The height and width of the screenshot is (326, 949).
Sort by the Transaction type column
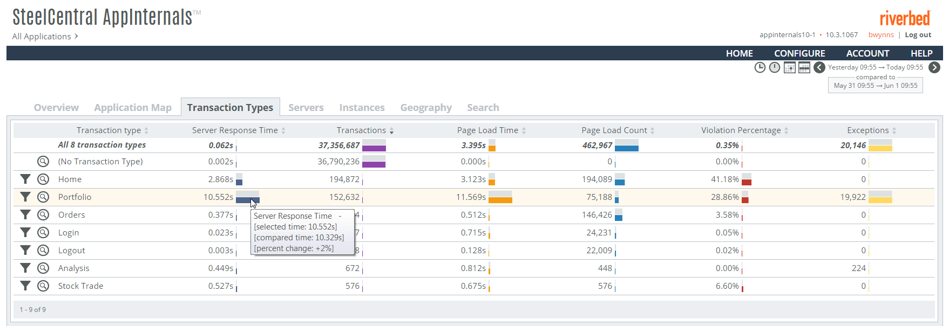point(112,130)
